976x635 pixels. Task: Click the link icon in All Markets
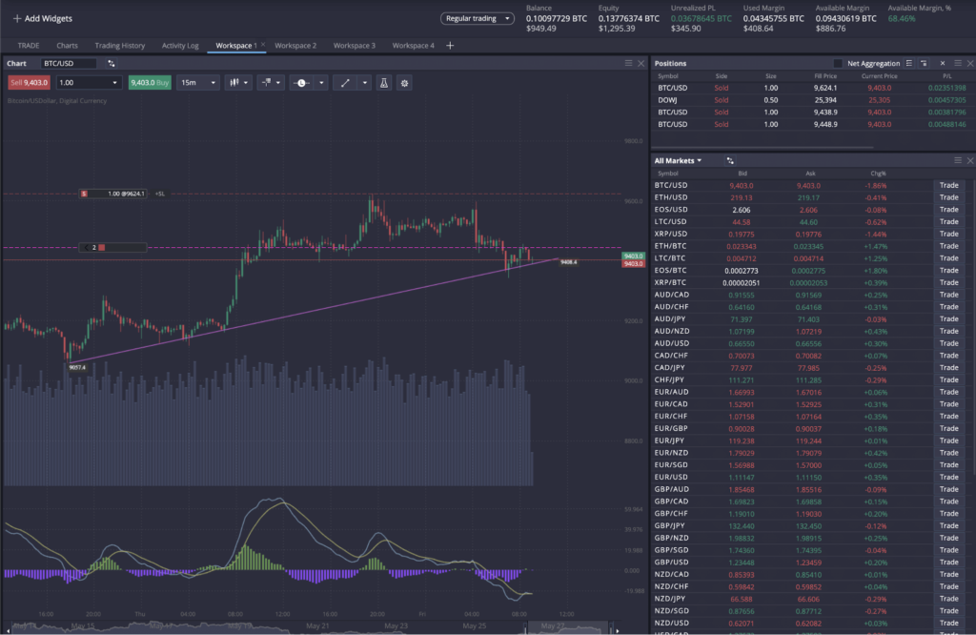point(729,161)
